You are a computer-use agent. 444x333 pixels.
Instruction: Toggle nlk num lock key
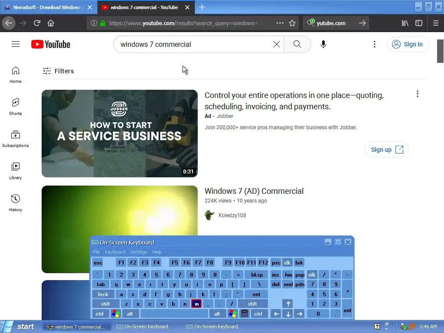pos(312,274)
